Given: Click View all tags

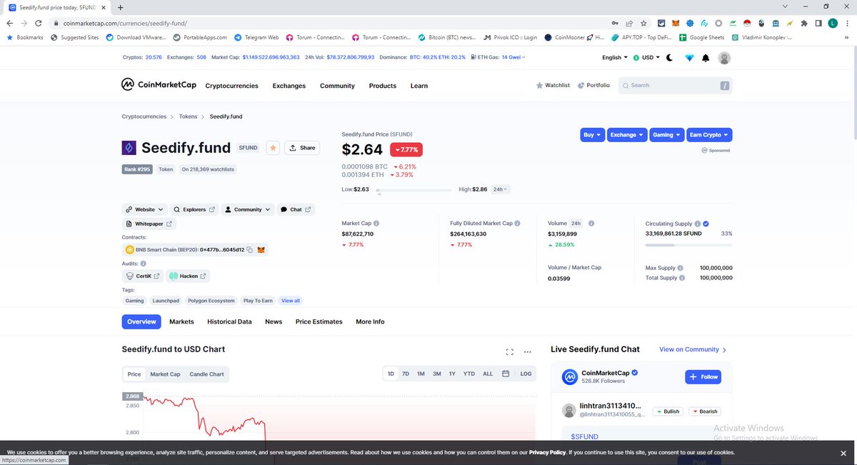Looking at the screenshot, I should (291, 301).
